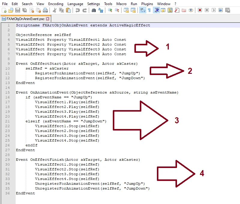Select the FXArtObjOnAnimEvent.psc tab
240x204 pixels.
point(25,19)
